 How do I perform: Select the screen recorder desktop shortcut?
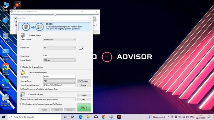17,5
